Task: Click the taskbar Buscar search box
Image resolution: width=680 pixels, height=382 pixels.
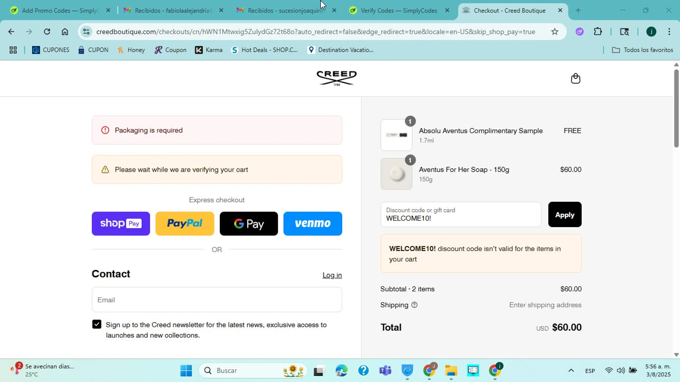Action: coord(253,371)
